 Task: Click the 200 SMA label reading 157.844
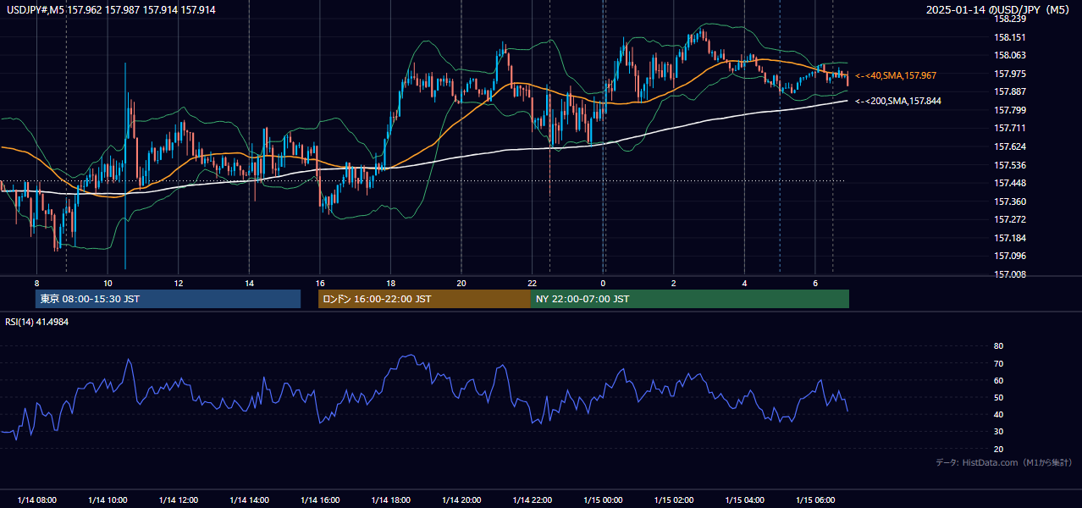tap(898, 101)
